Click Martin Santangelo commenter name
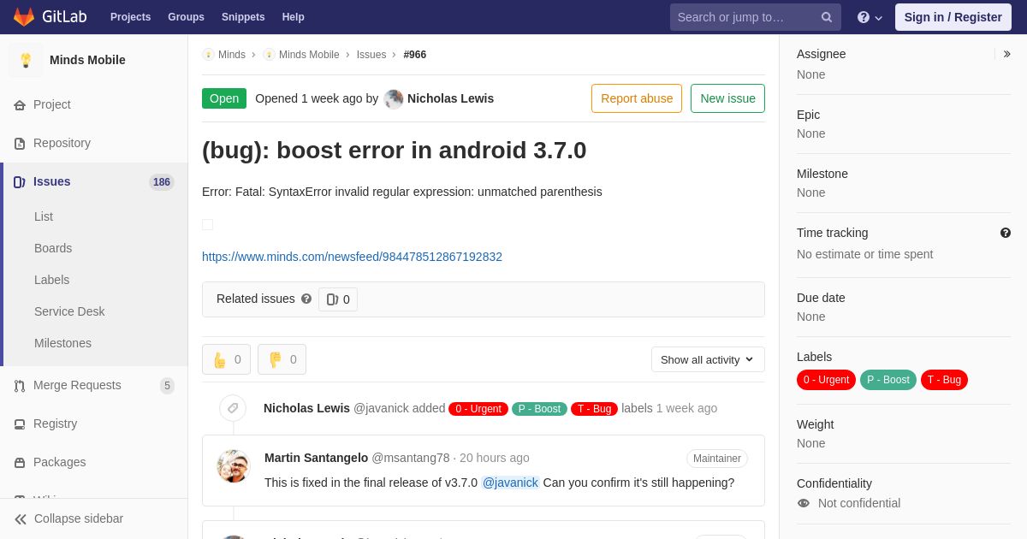The height and width of the screenshot is (539, 1027). tap(316, 458)
